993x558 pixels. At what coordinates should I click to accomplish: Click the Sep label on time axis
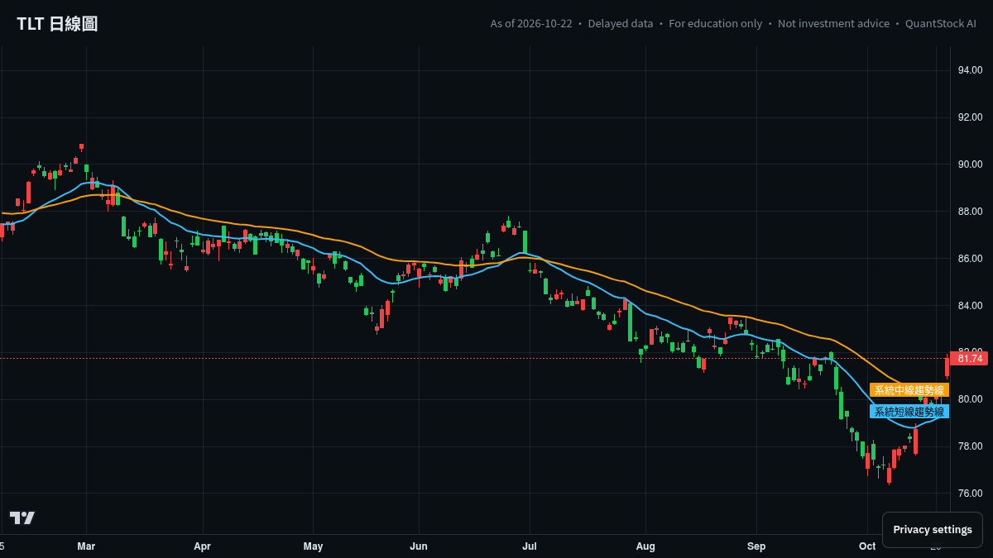tap(756, 546)
